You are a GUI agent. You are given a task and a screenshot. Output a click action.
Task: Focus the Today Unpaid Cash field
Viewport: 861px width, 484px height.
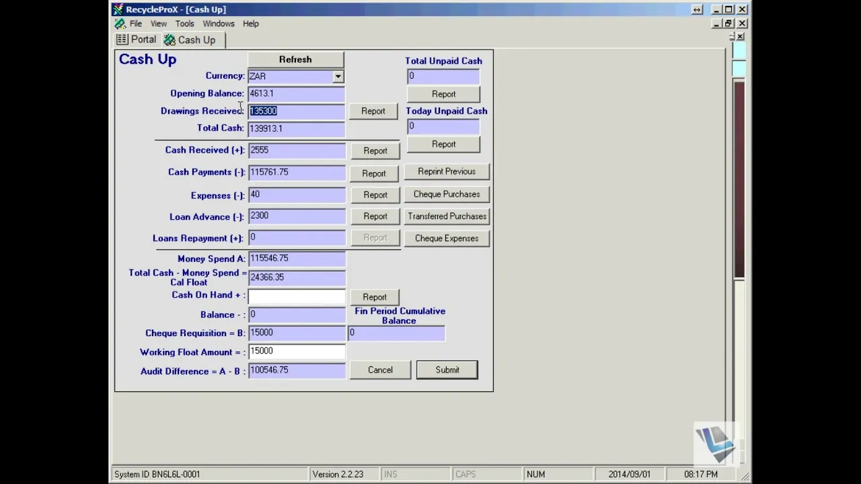tap(443, 126)
